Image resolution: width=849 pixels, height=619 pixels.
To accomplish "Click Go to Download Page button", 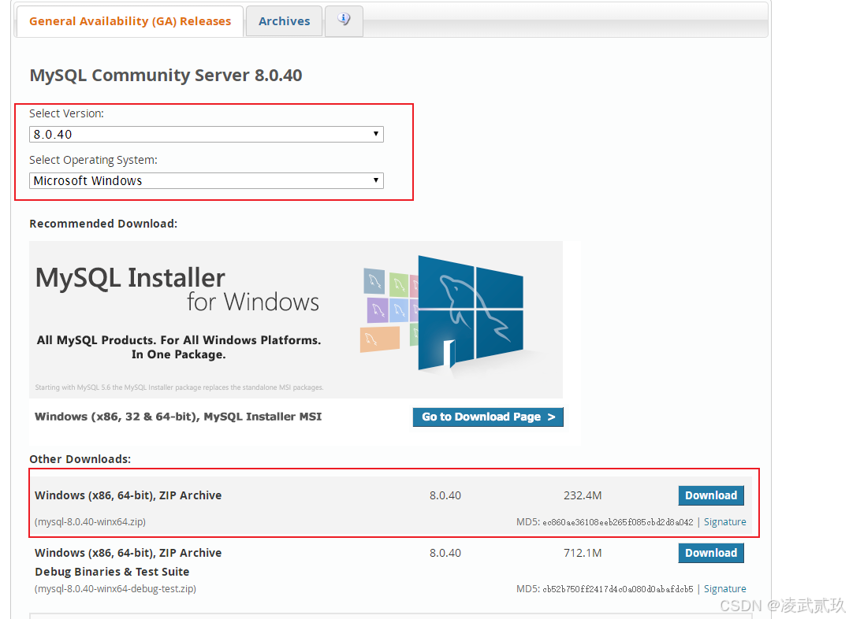I will (488, 417).
